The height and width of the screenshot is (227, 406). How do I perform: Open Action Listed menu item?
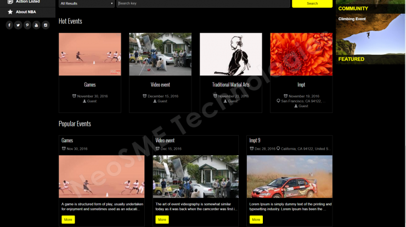tap(27, 2)
